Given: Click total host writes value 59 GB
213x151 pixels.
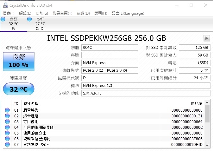Looking at the screenshot, I should tap(195, 55).
